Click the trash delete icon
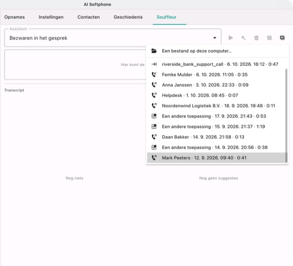The width and height of the screenshot is (293, 266). 256,38
